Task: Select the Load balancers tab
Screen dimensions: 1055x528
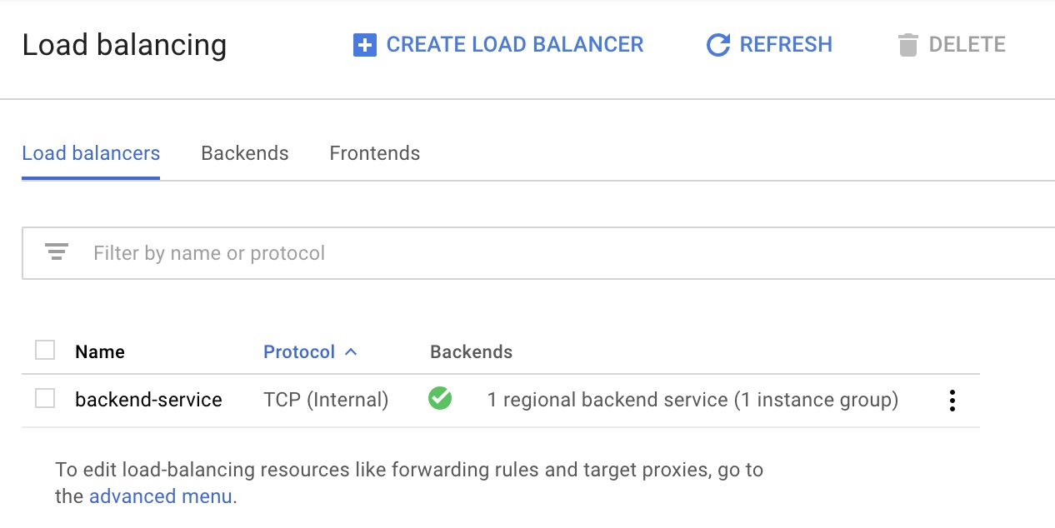Action: point(91,153)
